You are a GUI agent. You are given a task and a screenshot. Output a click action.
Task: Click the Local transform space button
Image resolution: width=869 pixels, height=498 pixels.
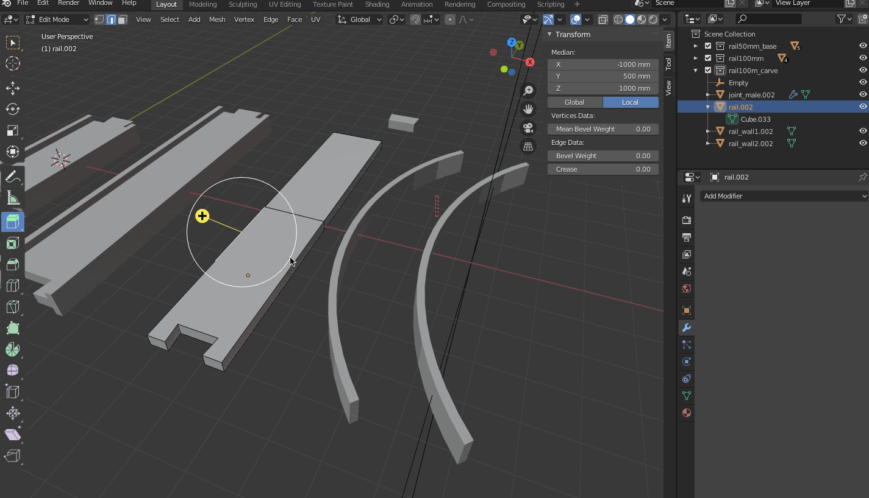tap(630, 102)
